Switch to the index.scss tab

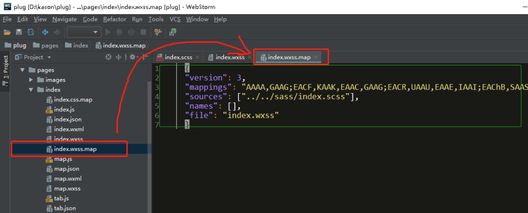(178, 57)
